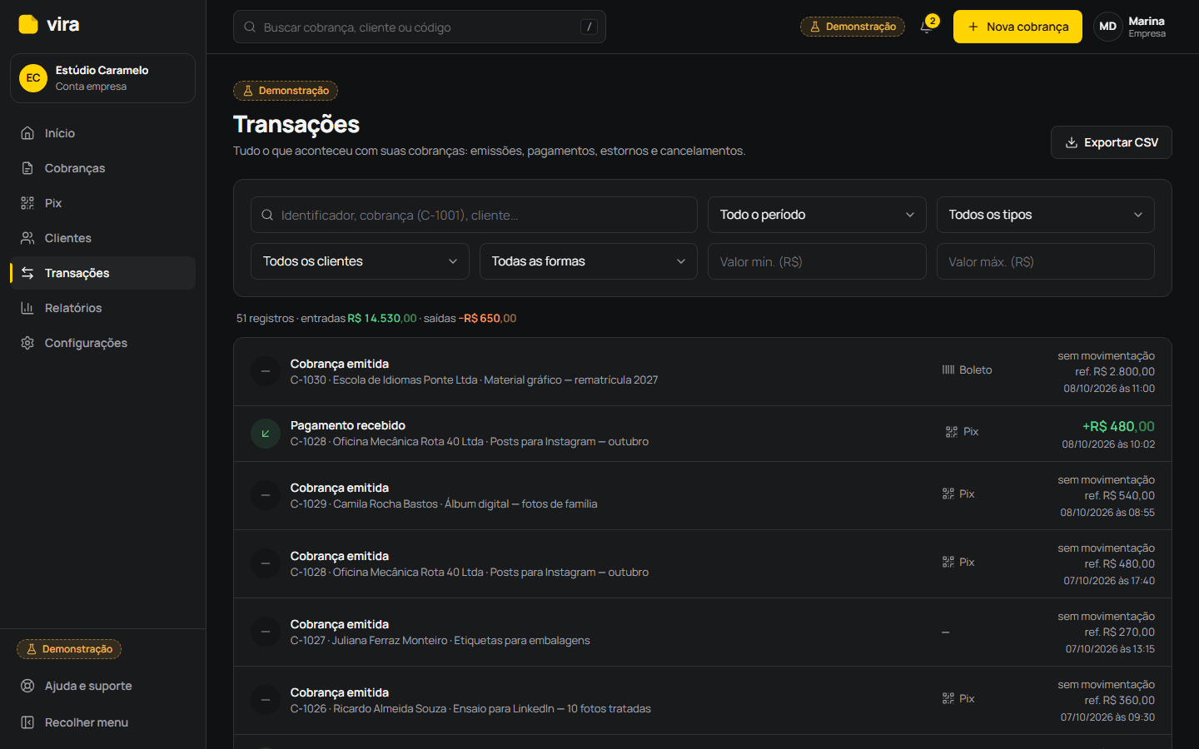Click the Configurações gear icon
This screenshot has width=1199, height=749.
coord(27,343)
